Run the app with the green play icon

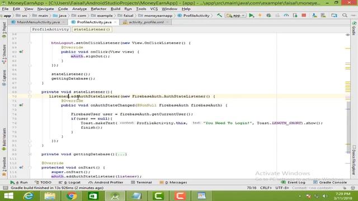pos(251,16)
